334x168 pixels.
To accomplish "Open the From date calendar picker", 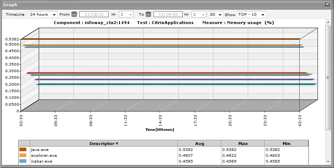I will tap(74, 14).
